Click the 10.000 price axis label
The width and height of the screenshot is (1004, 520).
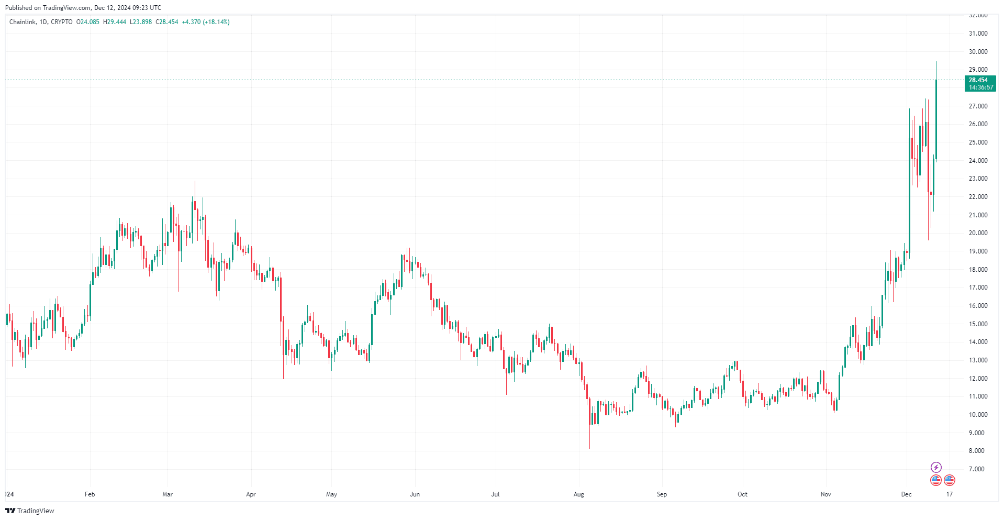point(978,415)
